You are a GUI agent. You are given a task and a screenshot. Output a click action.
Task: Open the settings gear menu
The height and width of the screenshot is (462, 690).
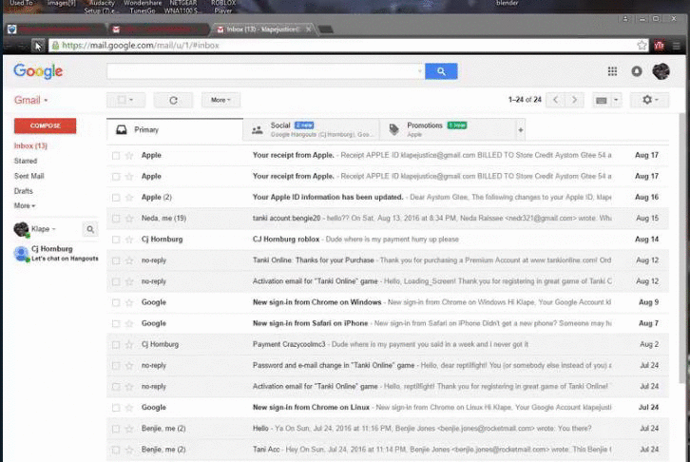coord(649,100)
